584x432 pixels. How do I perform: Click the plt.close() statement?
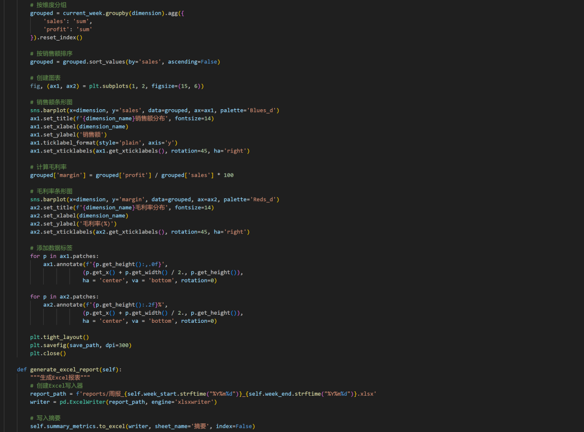click(x=48, y=354)
